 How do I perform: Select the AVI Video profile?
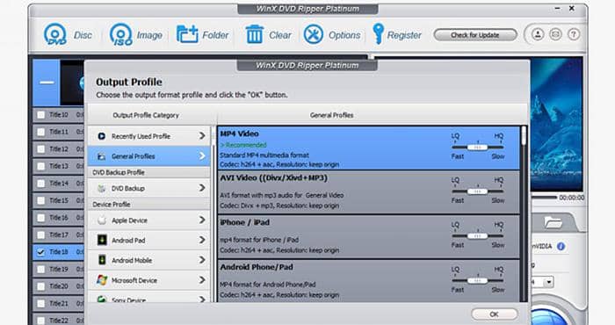(369, 192)
